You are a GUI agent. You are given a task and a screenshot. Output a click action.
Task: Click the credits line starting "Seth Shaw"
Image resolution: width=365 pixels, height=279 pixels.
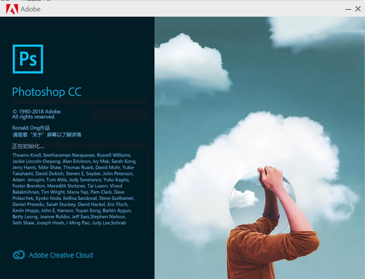(69, 223)
